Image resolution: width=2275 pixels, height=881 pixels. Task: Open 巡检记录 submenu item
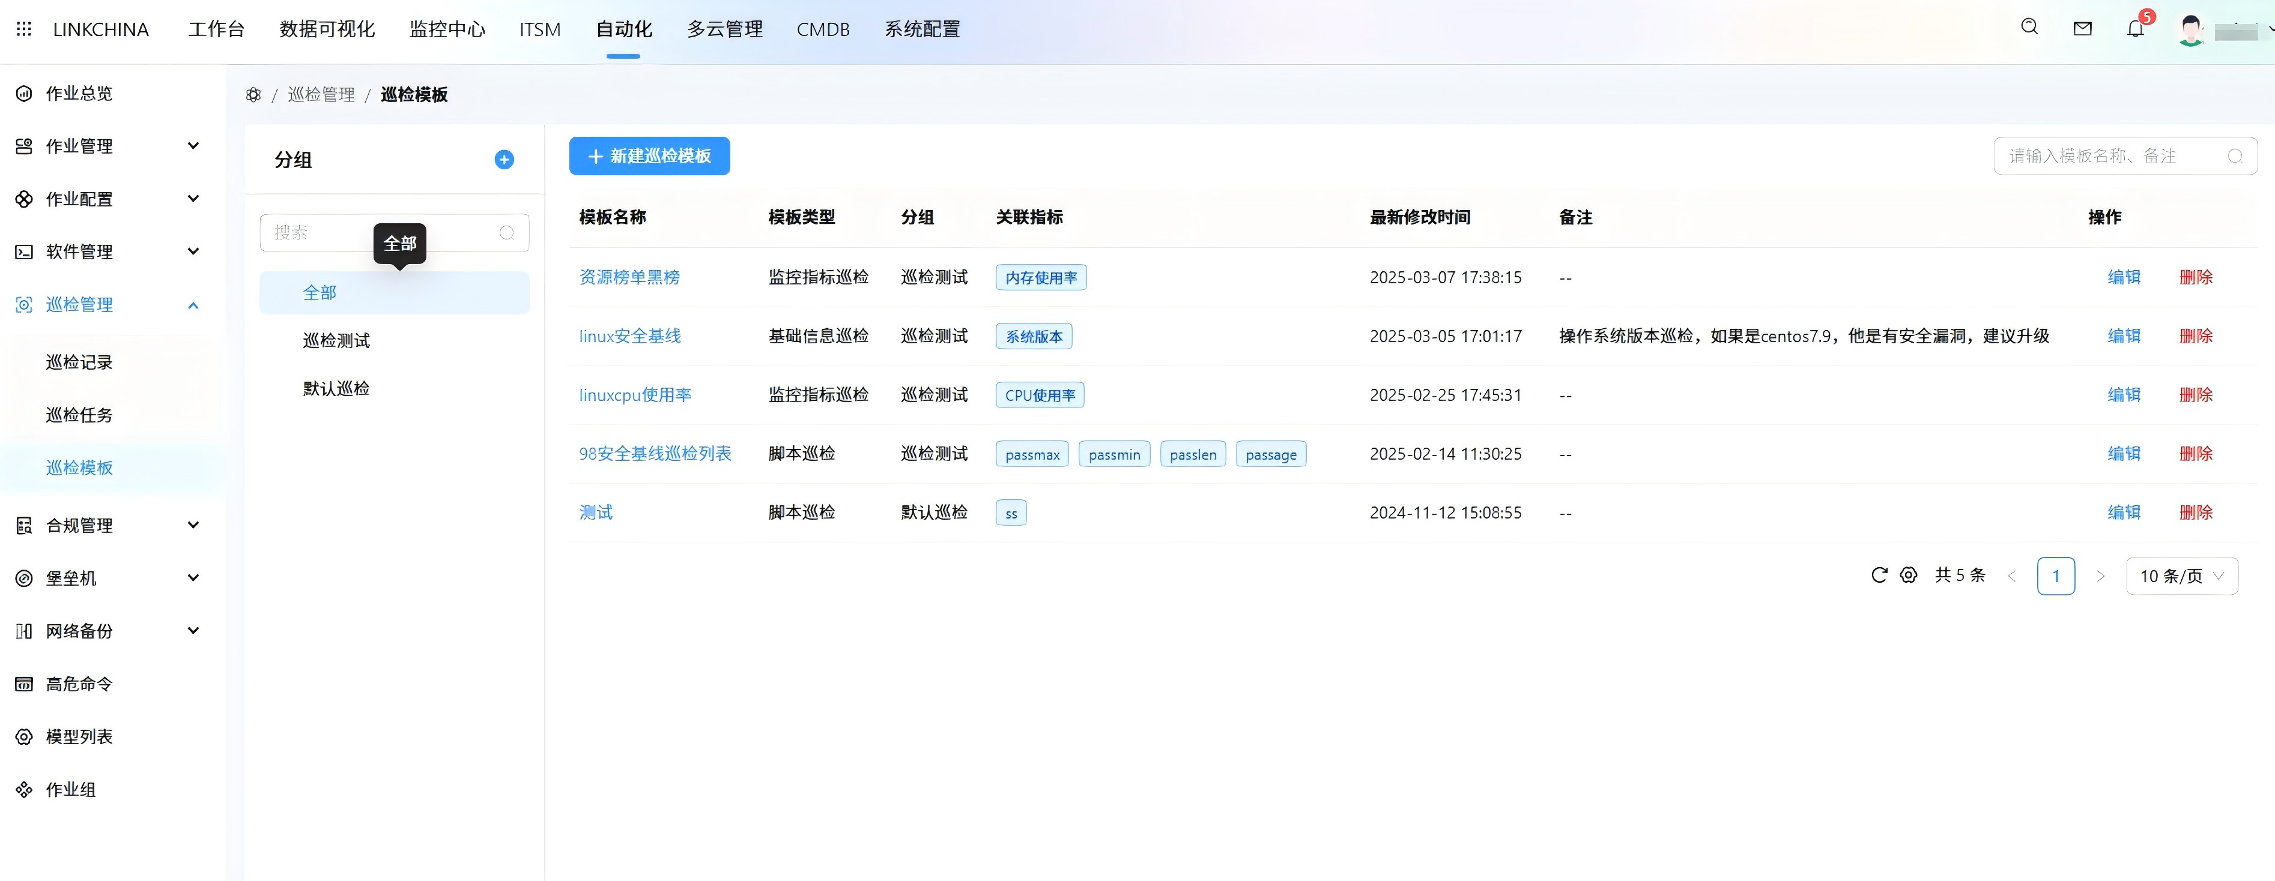click(x=79, y=363)
